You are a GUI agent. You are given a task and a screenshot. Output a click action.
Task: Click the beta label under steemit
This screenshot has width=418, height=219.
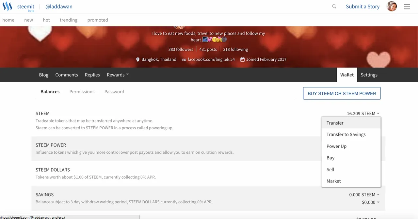point(31,11)
